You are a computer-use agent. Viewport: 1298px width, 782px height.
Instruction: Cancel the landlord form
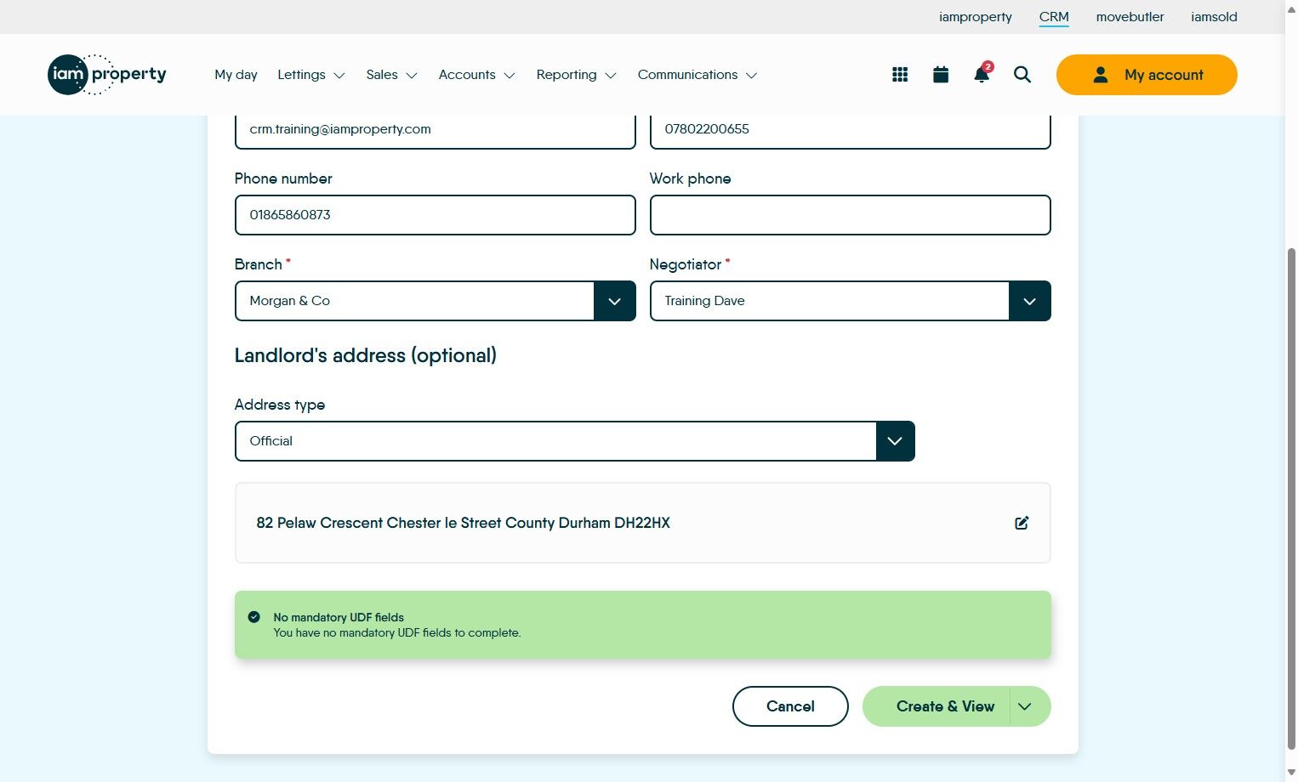[x=790, y=706]
